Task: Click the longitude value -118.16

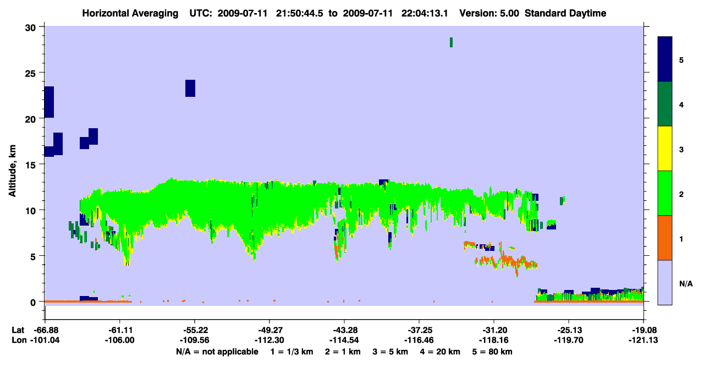Action: [494, 340]
